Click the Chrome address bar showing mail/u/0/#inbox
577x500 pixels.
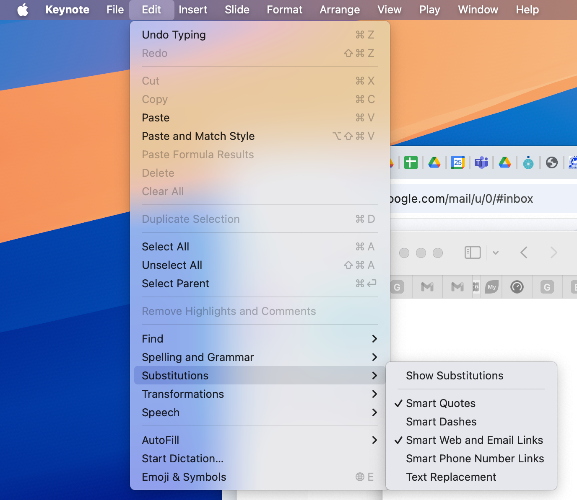click(483, 198)
